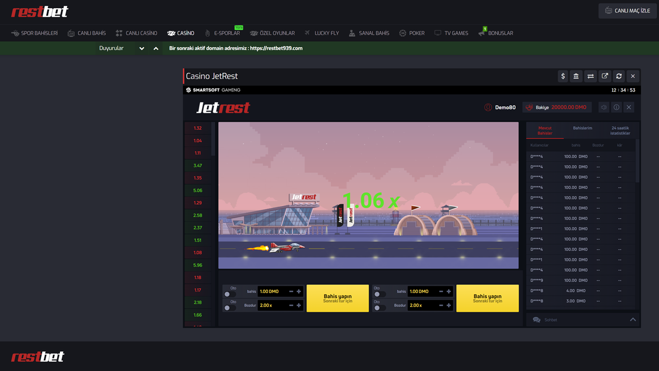659x371 pixels.
Task: Click the TV icon in Canlı Maç İzle
Action: (608, 11)
